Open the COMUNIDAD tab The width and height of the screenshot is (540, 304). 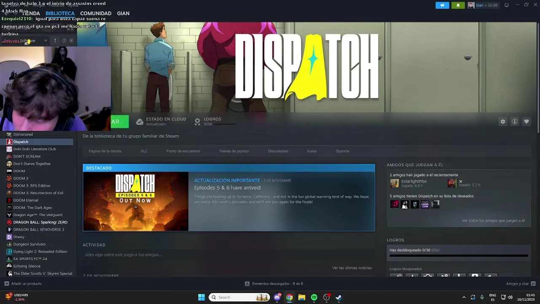pos(96,14)
